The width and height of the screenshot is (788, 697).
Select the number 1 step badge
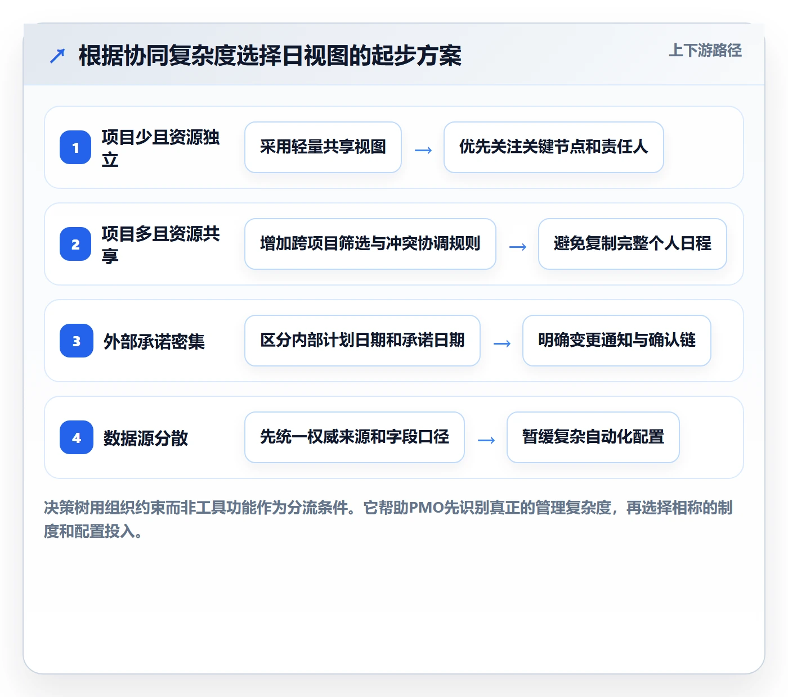coord(75,147)
